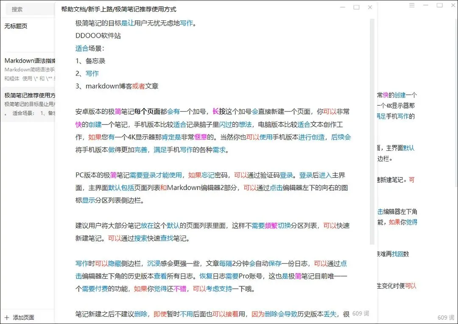The height and width of the screenshot is (324, 458).
Task: Click the words "建议用户将大部分笔记"
Action: point(108,225)
